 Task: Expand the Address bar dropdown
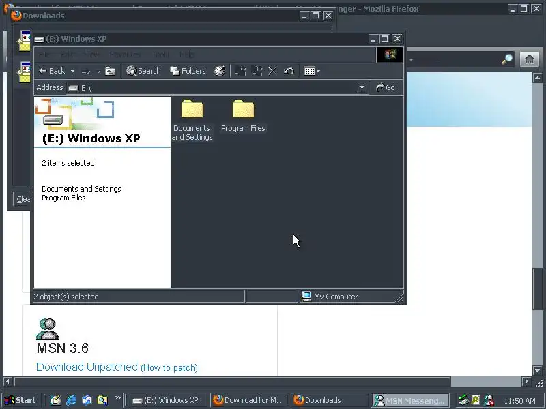(x=362, y=87)
